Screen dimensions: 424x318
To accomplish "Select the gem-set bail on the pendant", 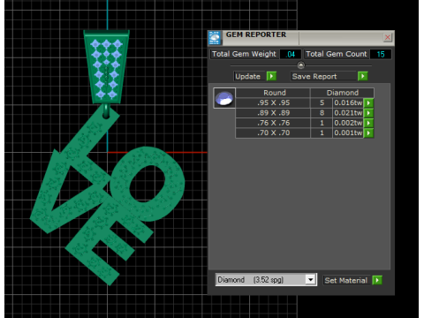I will [106, 67].
